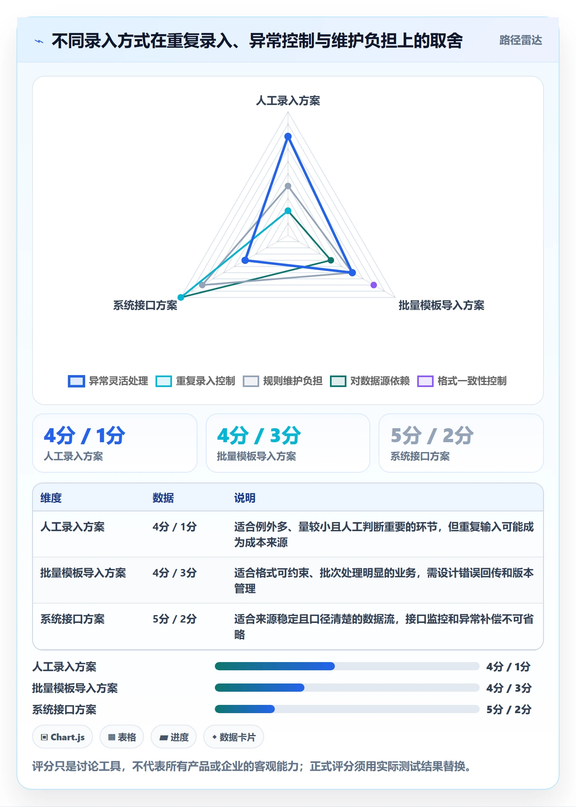This screenshot has width=576, height=807.
Task: Select the Chart.js chip
Action: (x=63, y=737)
